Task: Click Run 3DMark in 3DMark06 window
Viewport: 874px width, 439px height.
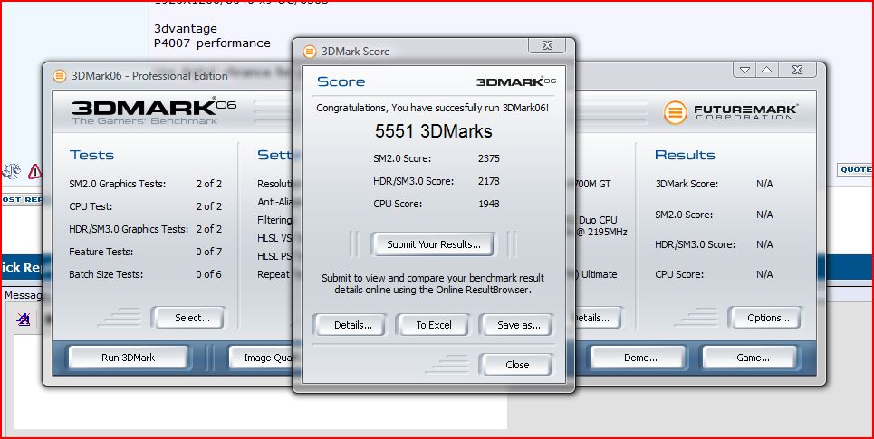Action: pyautogui.click(x=129, y=358)
